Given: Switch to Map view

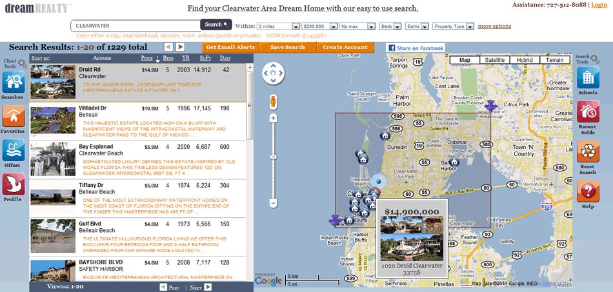Looking at the screenshot, I should [465, 60].
